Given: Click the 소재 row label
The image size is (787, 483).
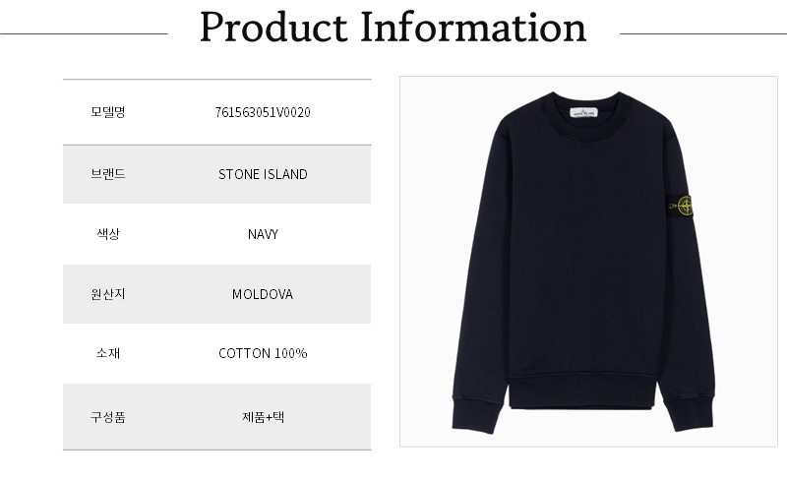Looking at the screenshot, I should pyautogui.click(x=107, y=353).
